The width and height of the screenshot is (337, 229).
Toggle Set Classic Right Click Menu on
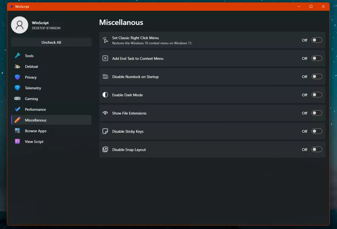point(316,40)
